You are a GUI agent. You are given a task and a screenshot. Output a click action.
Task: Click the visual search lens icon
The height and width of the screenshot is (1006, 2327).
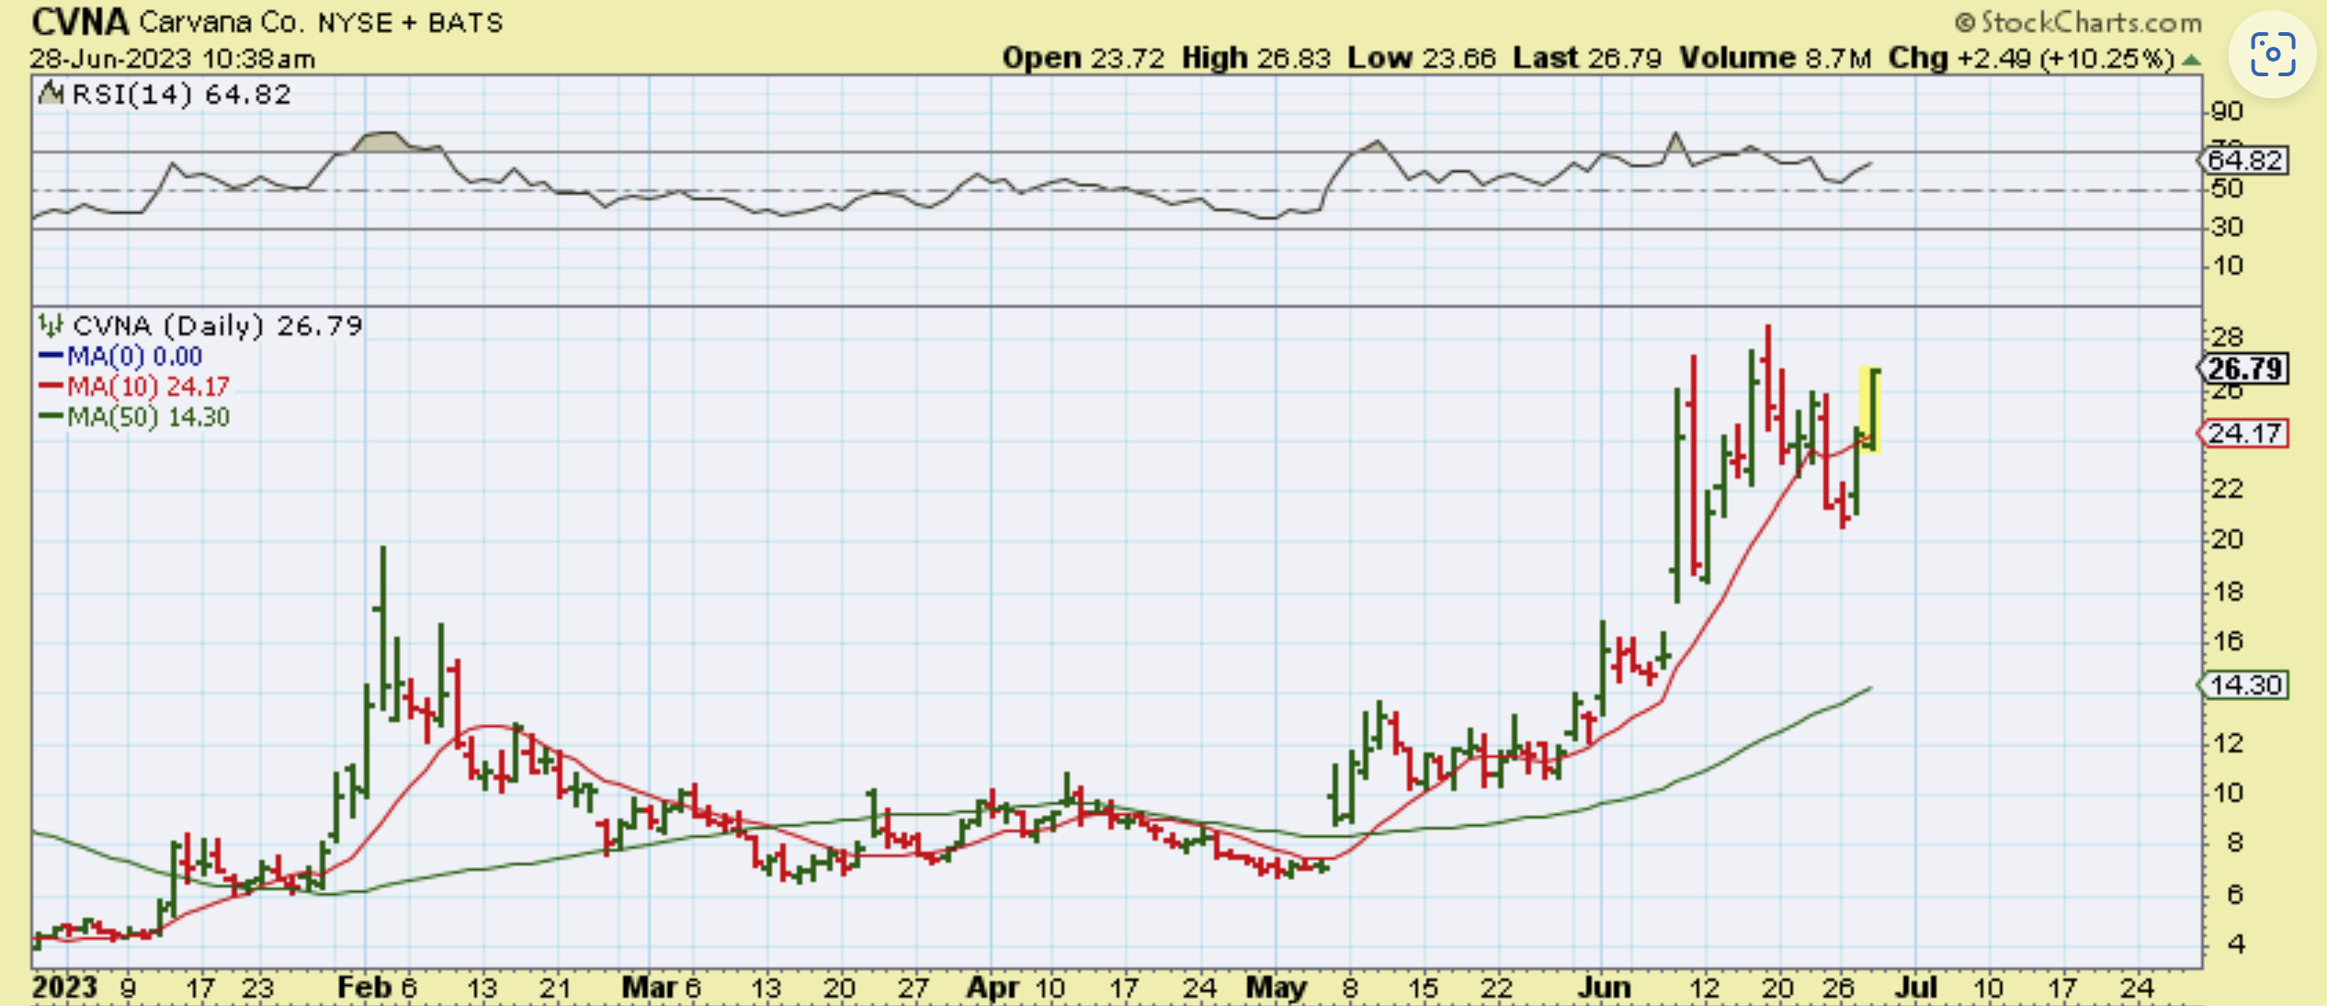[x=2272, y=54]
